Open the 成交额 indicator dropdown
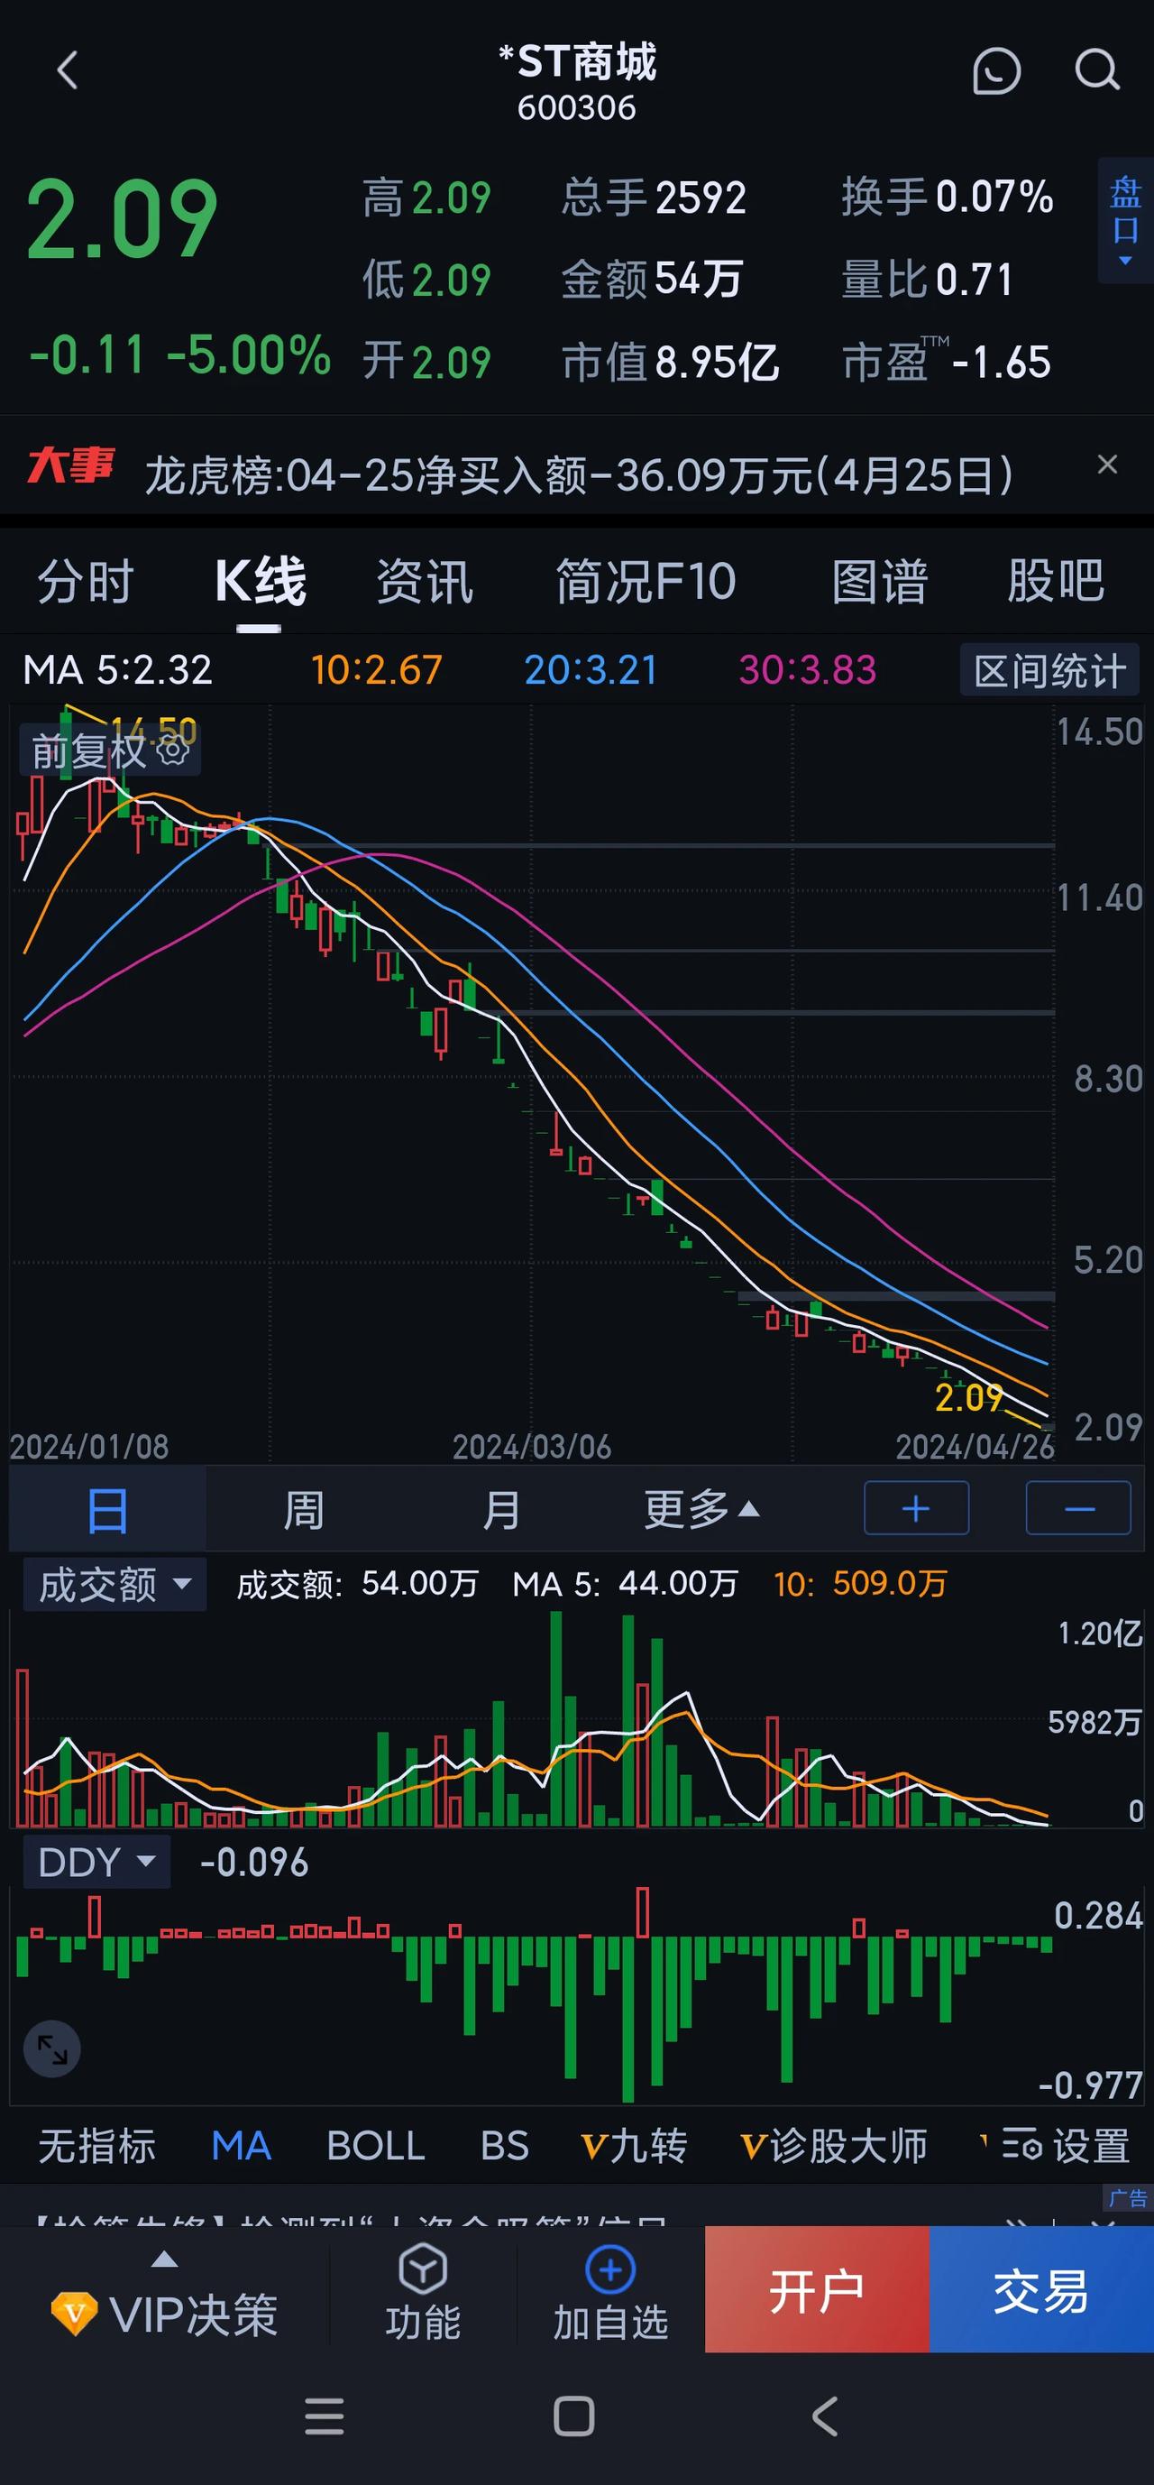Screen dimensions: 1154x2485 click(x=114, y=1584)
